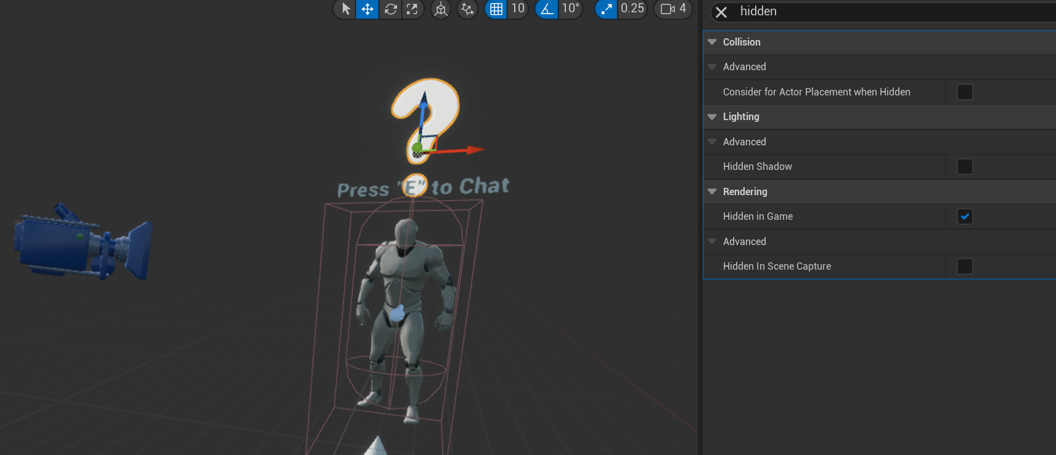This screenshot has width=1056, height=455.
Task: Click the surface snapping icon
Action: pyautogui.click(x=467, y=9)
